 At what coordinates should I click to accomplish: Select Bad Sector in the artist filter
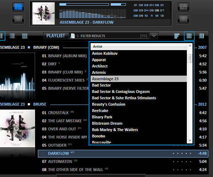[101, 85]
